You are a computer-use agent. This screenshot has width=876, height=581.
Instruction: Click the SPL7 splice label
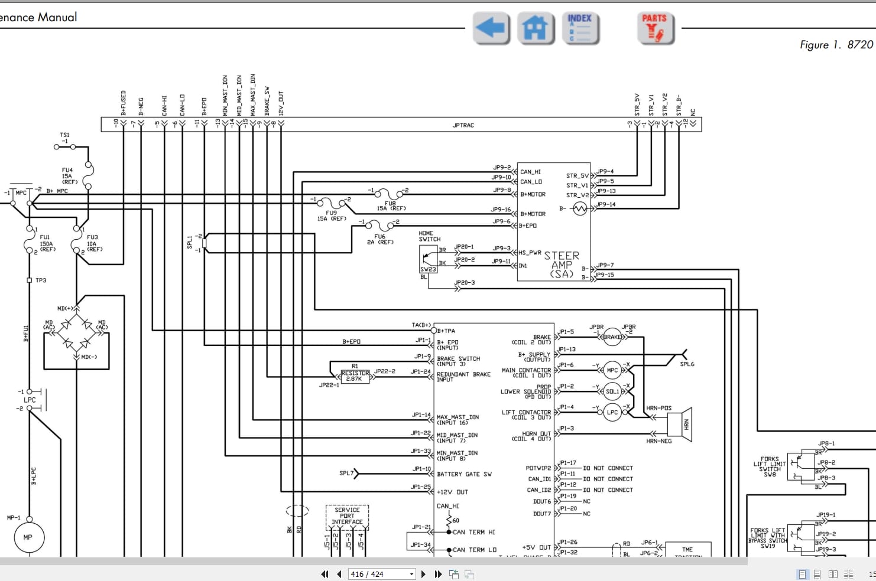point(346,473)
